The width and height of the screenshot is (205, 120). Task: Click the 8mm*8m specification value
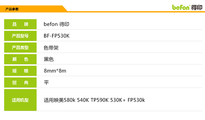click(x=55, y=71)
